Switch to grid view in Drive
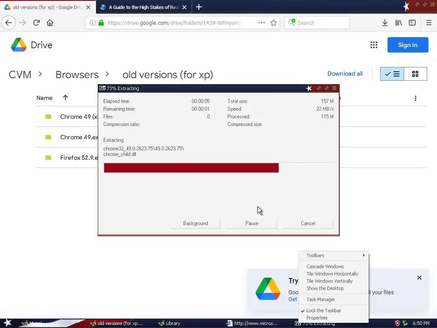Viewport: 437px width, 328px height. click(x=415, y=74)
